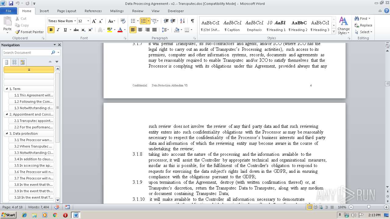Collapse the '1. Term' heading
The width and height of the screenshot is (390, 219).
[7, 89]
